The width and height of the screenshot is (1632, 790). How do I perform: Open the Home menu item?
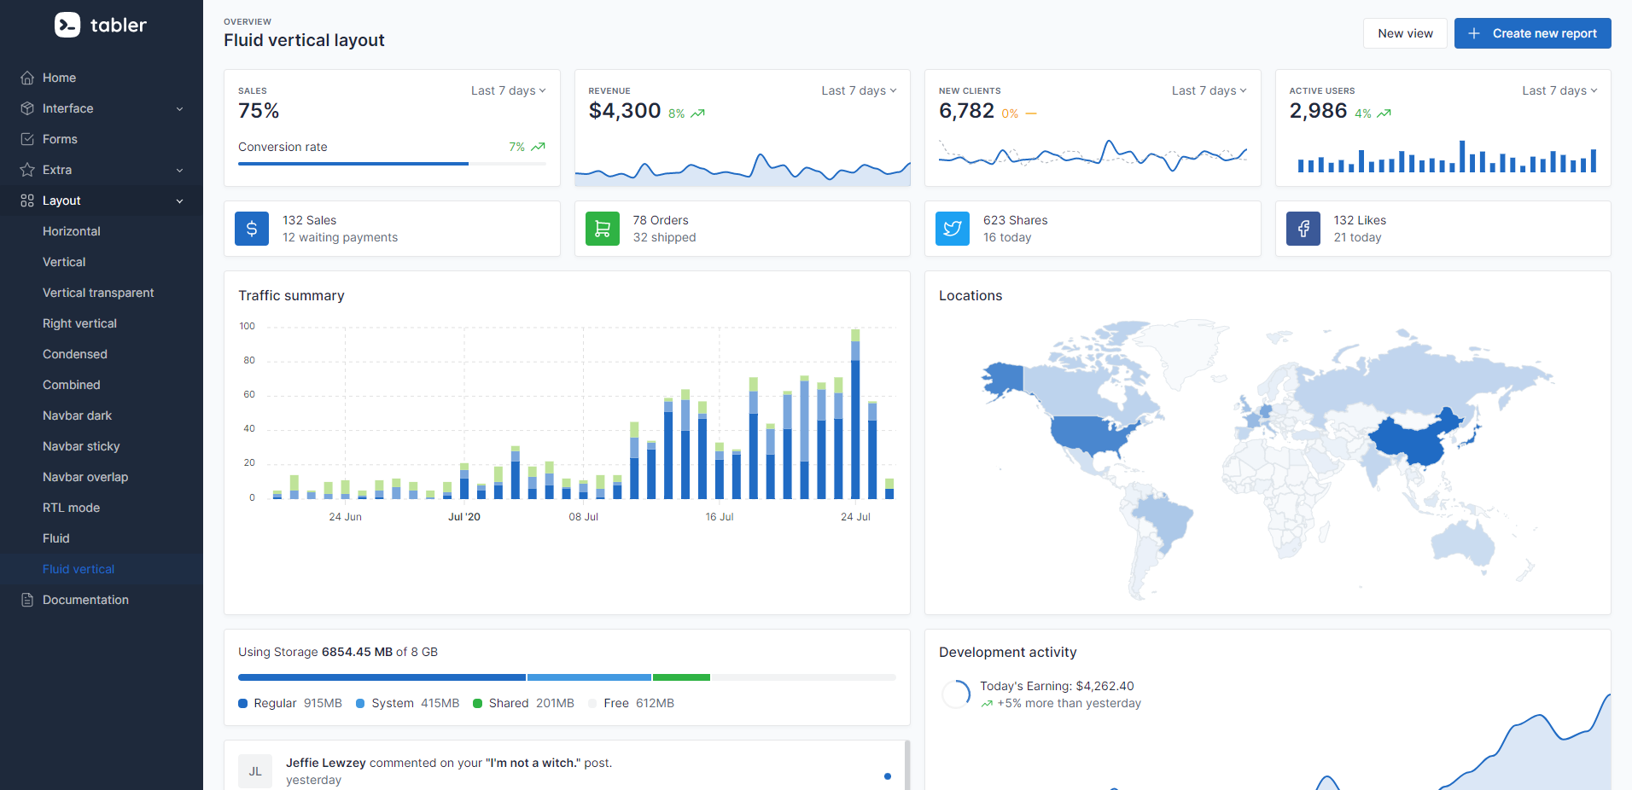coord(102,78)
